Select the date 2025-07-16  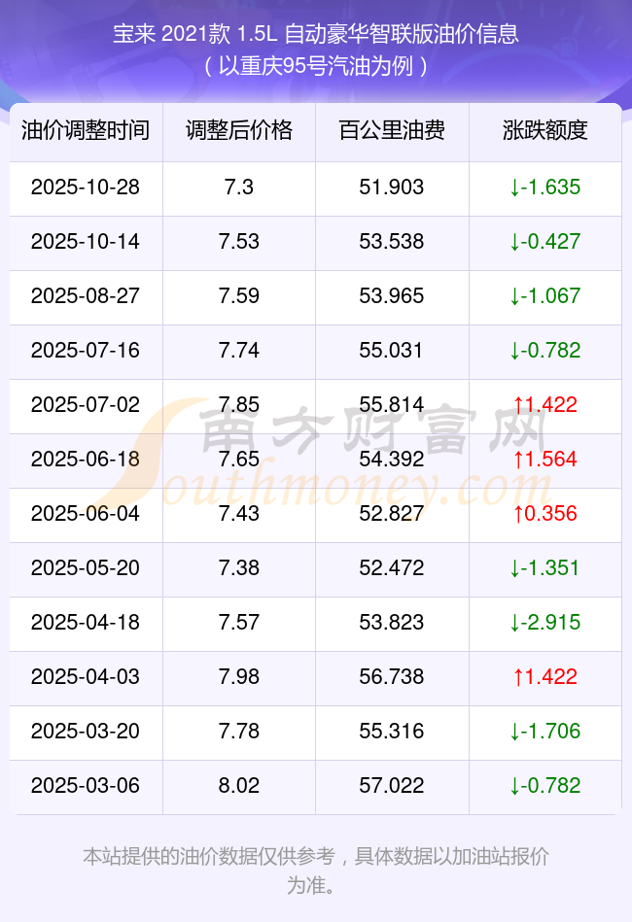[x=86, y=351]
